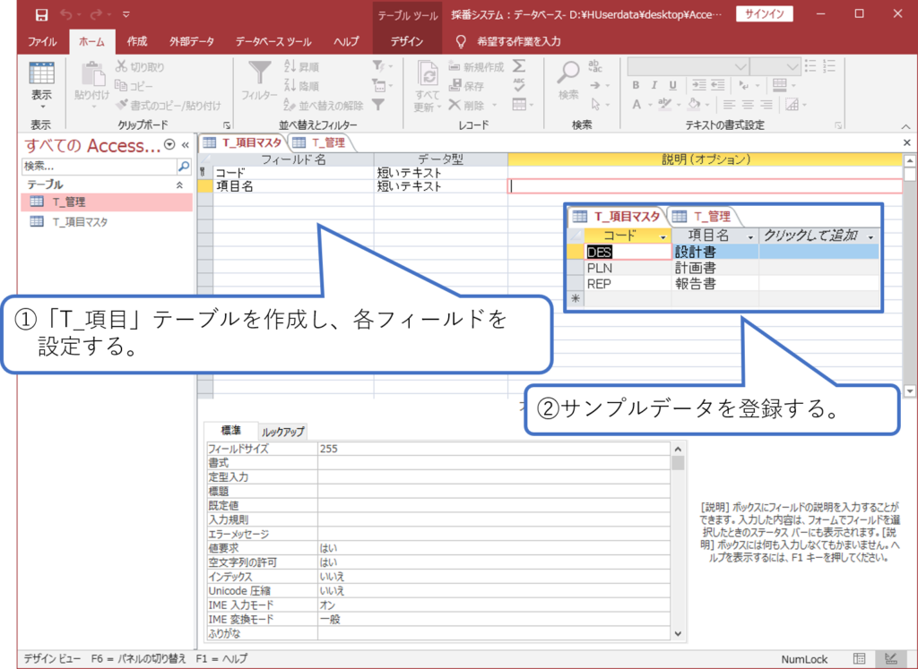Click the IME 入力モード property value

coord(494,605)
